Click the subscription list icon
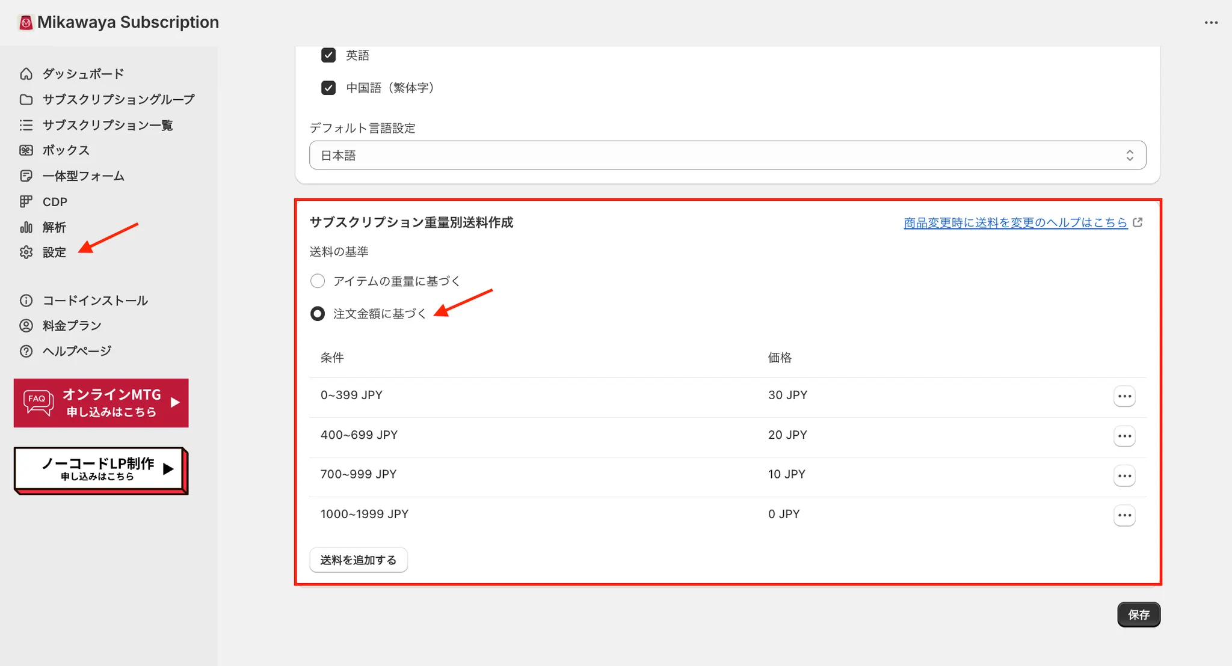 click(26, 125)
